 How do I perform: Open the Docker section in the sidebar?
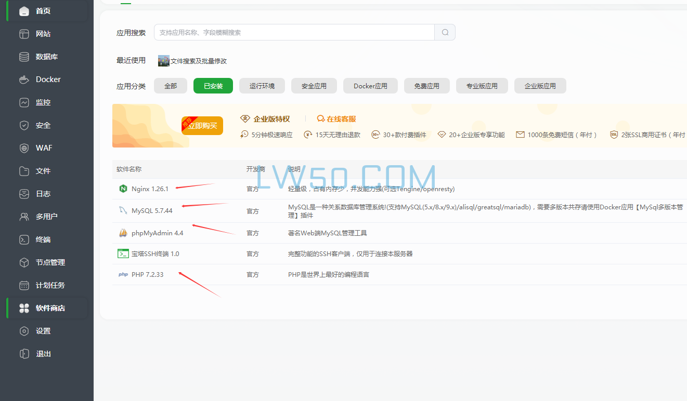click(x=24, y=79)
